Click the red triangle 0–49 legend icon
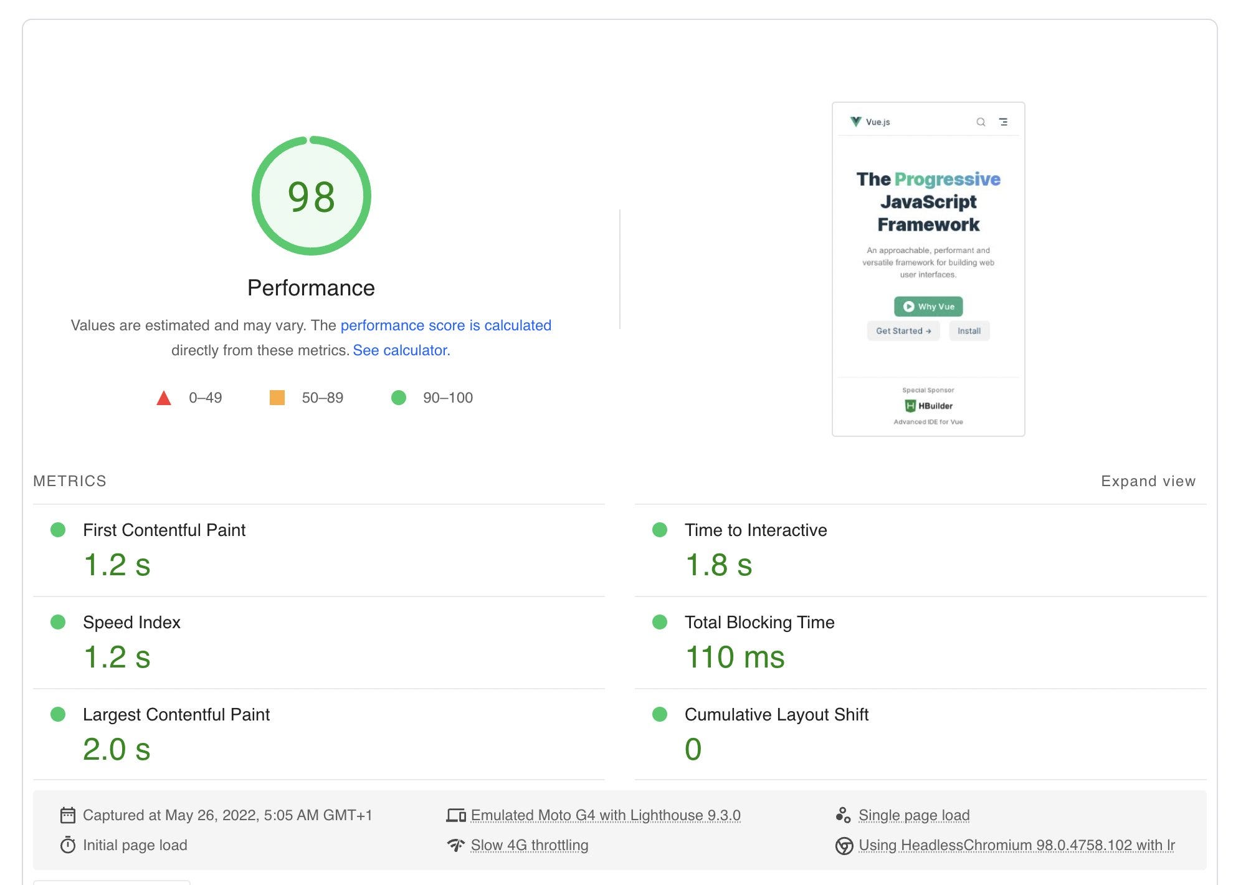The width and height of the screenshot is (1256, 885). 164,398
